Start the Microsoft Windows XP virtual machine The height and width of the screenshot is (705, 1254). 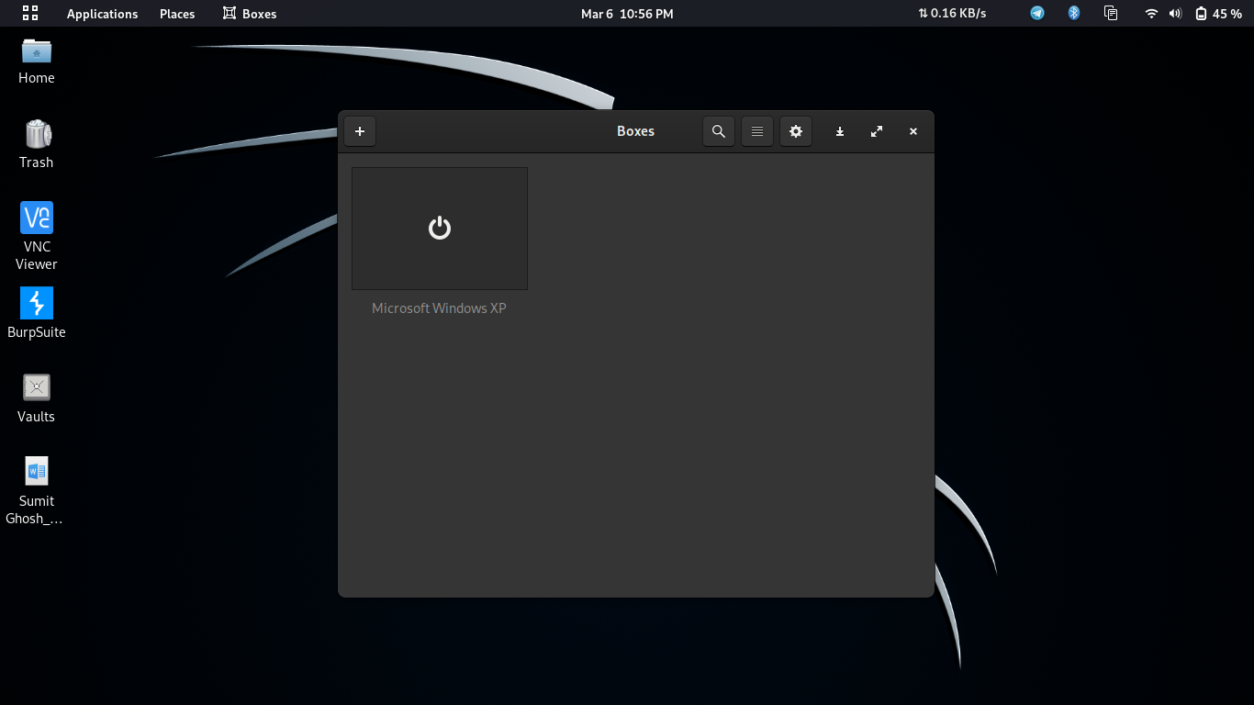[x=439, y=228]
